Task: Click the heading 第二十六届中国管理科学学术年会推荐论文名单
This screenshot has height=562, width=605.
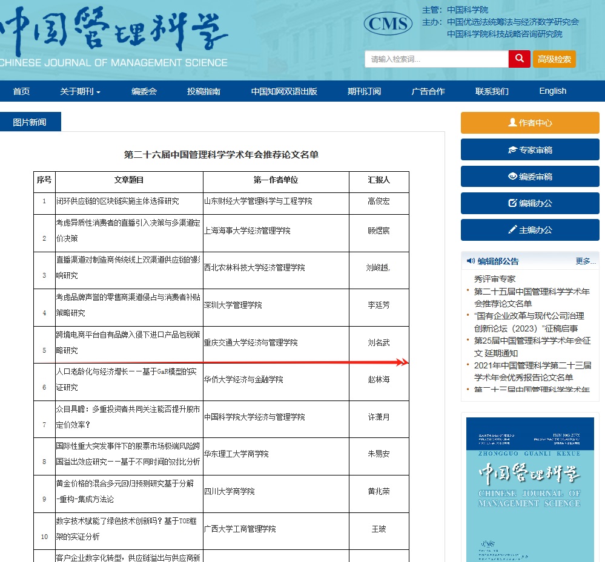Action: tap(221, 155)
